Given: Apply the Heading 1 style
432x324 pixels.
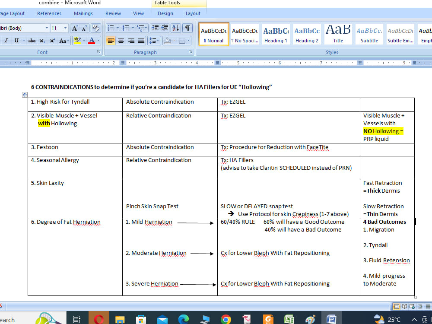Looking at the screenshot, I should pyautogui.click(x=276, y=34).
